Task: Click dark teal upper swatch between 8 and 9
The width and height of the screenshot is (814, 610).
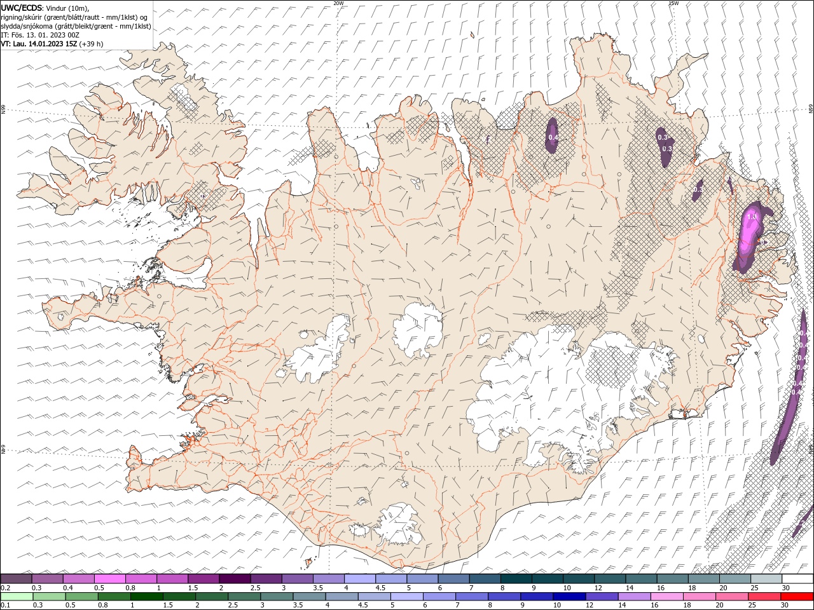Action: (516, 579)
